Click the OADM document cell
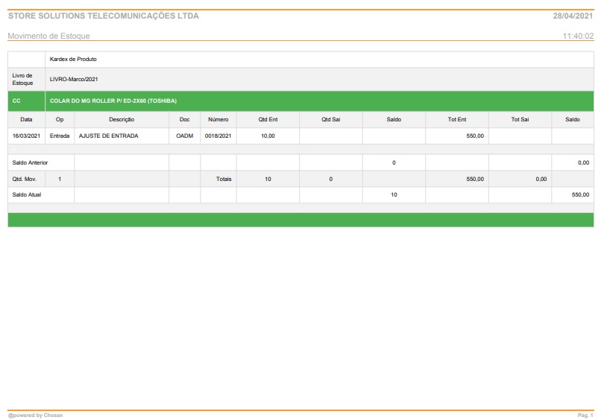604x420 pixels. [184, 136]
